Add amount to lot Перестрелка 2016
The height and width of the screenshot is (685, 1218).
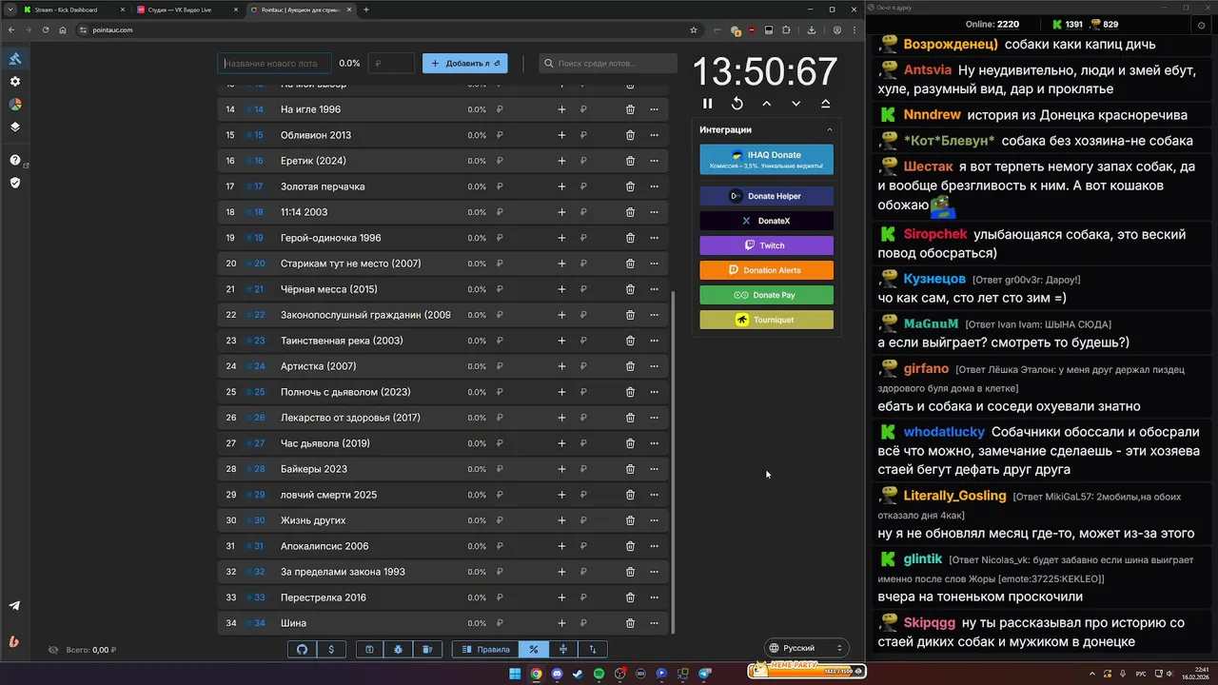(561, 597)
